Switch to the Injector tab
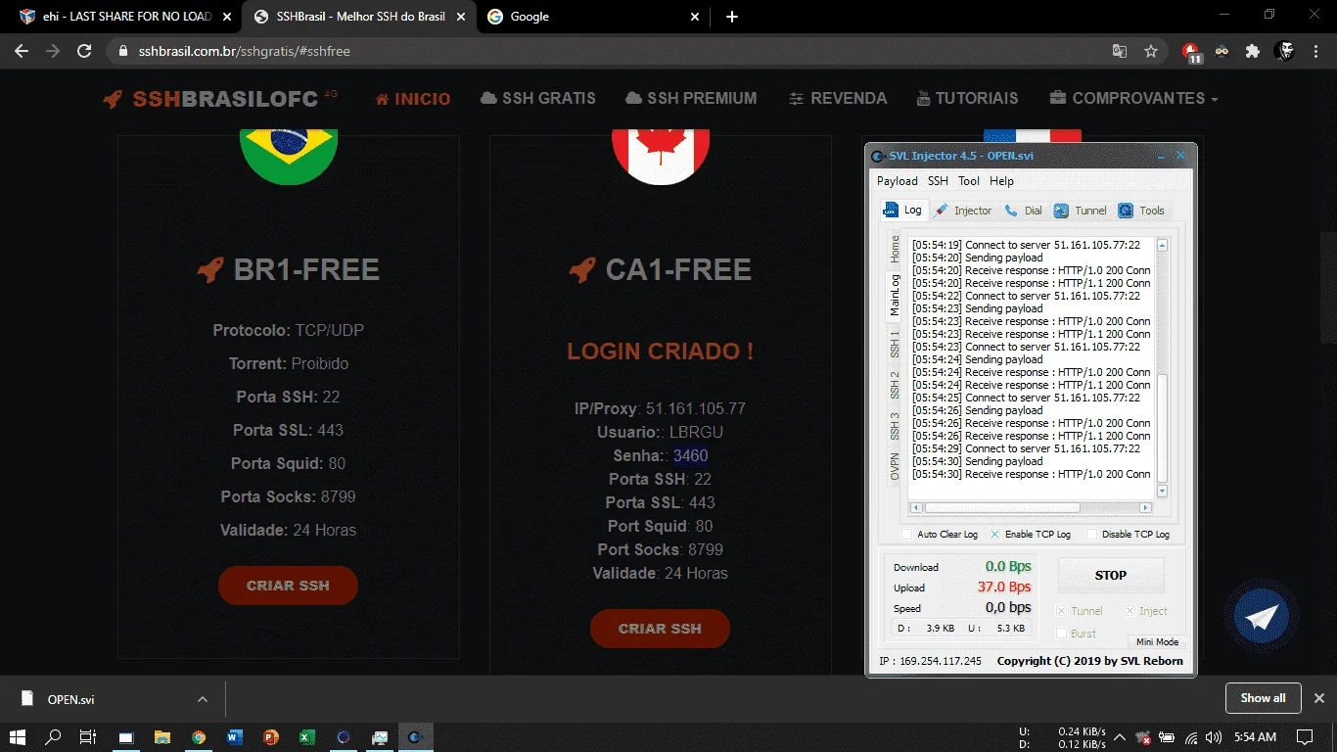The width and height of the screenshot is (1337, 752). (963, 211)
